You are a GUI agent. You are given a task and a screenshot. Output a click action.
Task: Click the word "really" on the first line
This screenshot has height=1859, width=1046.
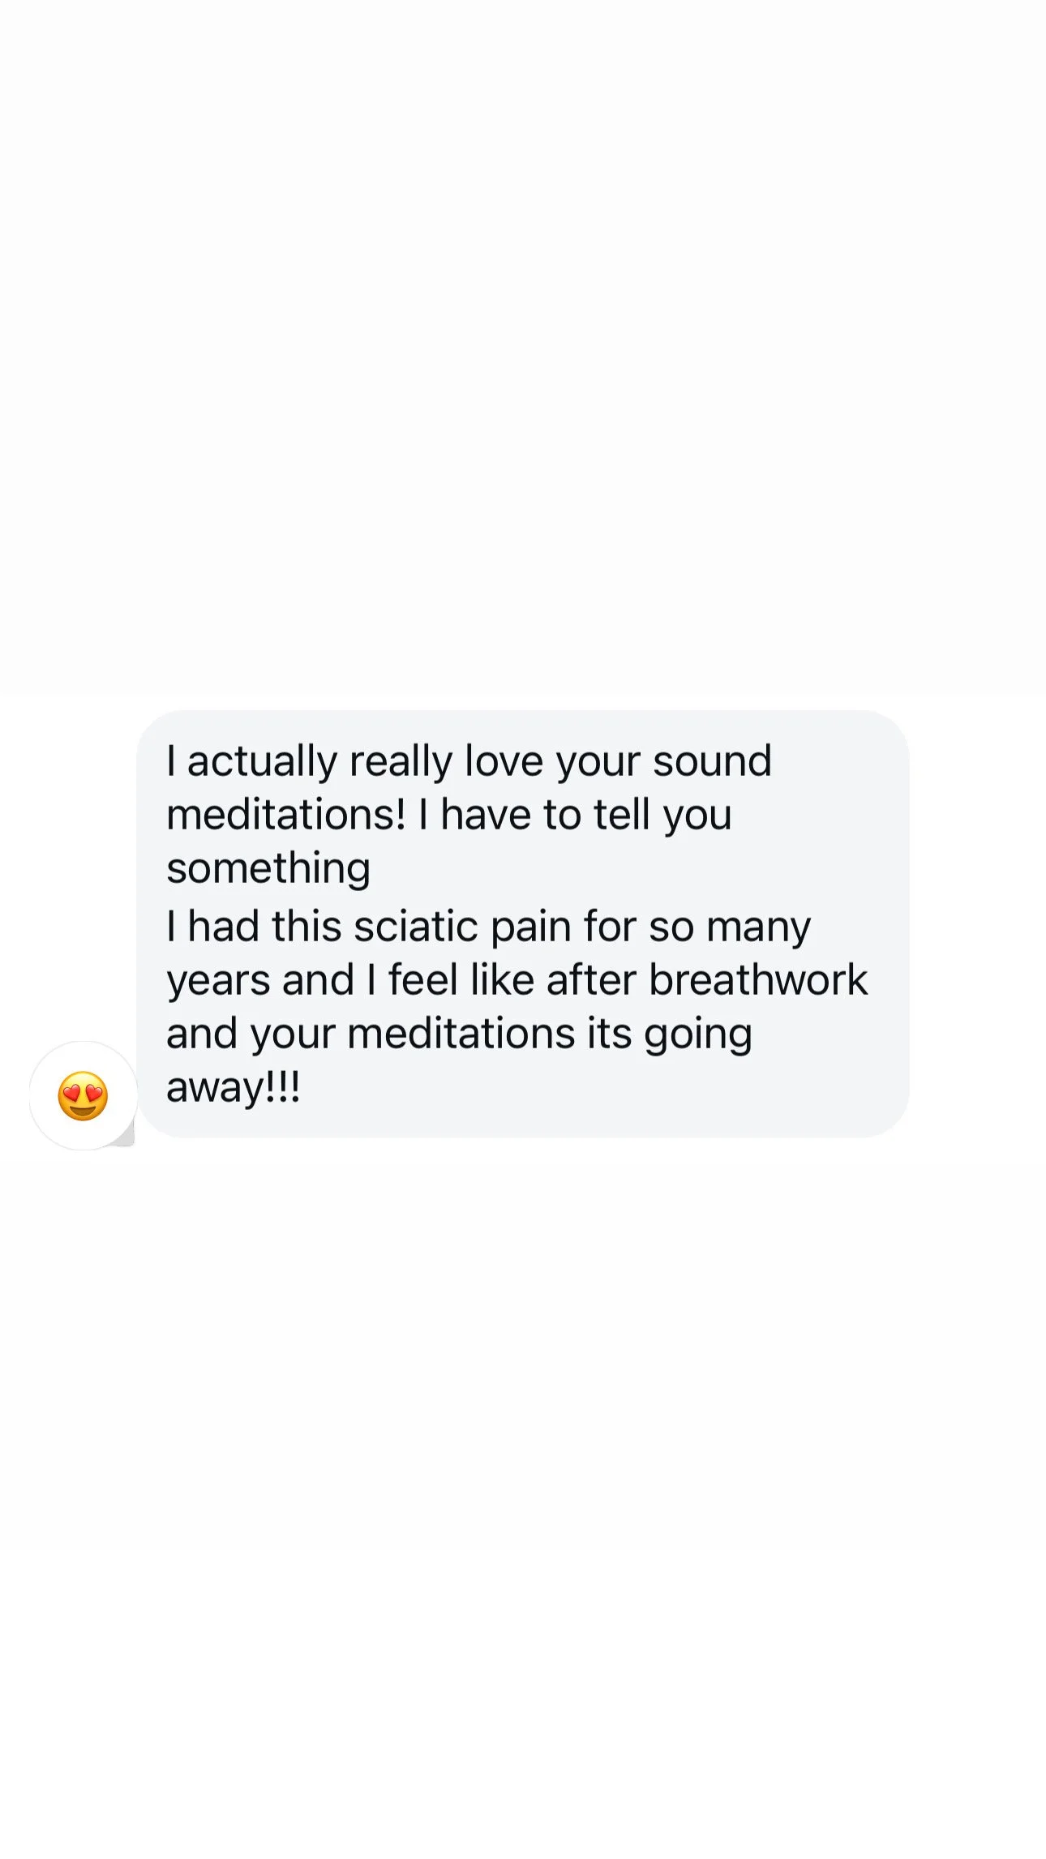[x=401, y=763]
